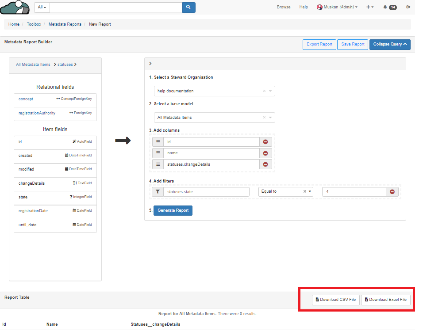The image size is (423, 331).
Task: Open the notifications bell icon
Action: click(385, 7)
